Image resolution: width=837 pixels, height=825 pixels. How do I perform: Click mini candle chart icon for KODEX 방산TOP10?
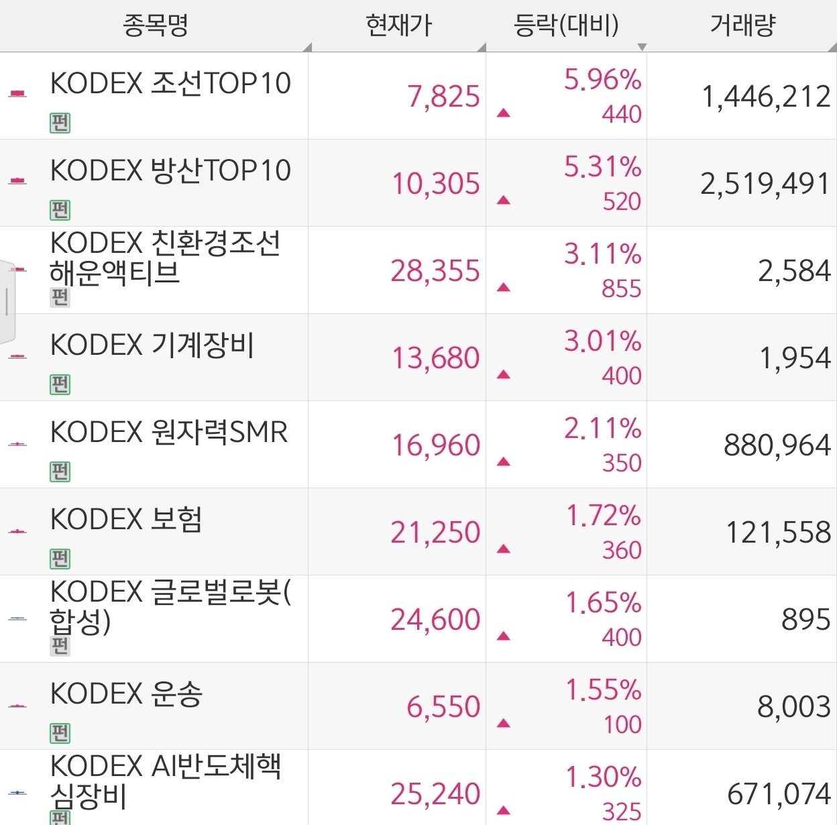17,180
